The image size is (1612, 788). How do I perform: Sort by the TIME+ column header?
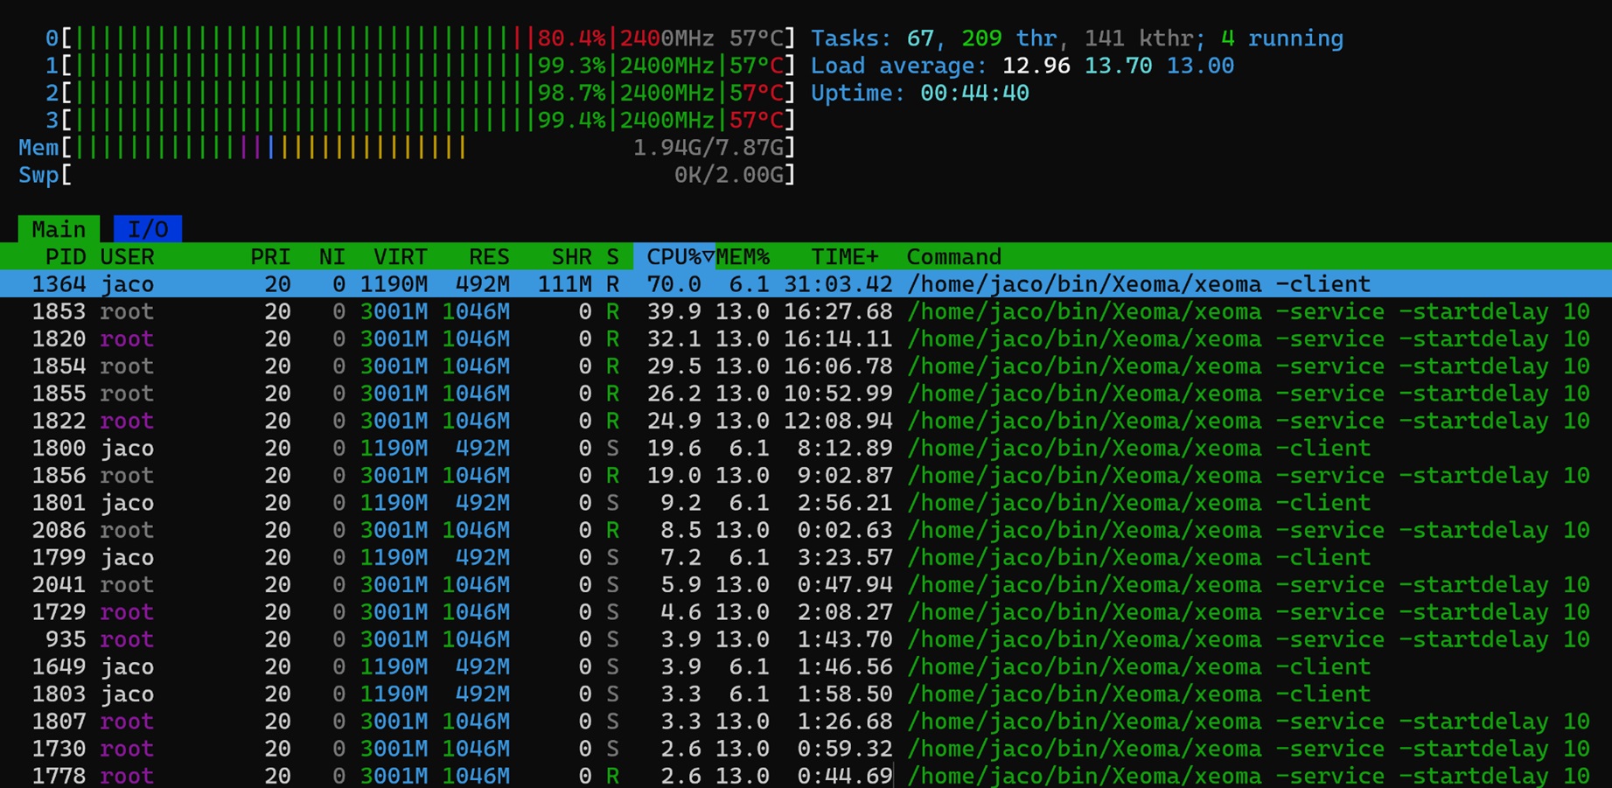[x=844, y=257]
